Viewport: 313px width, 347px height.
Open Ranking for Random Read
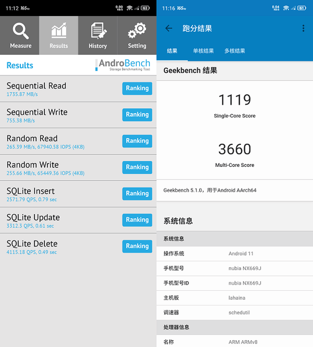[137, 141]
